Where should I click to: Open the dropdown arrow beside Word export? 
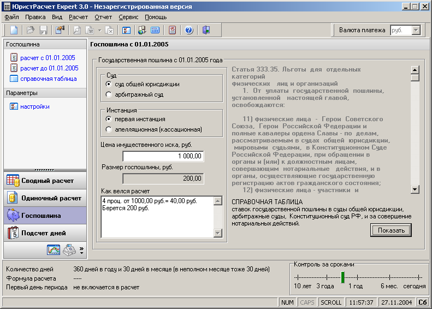(x=100, y=30)
